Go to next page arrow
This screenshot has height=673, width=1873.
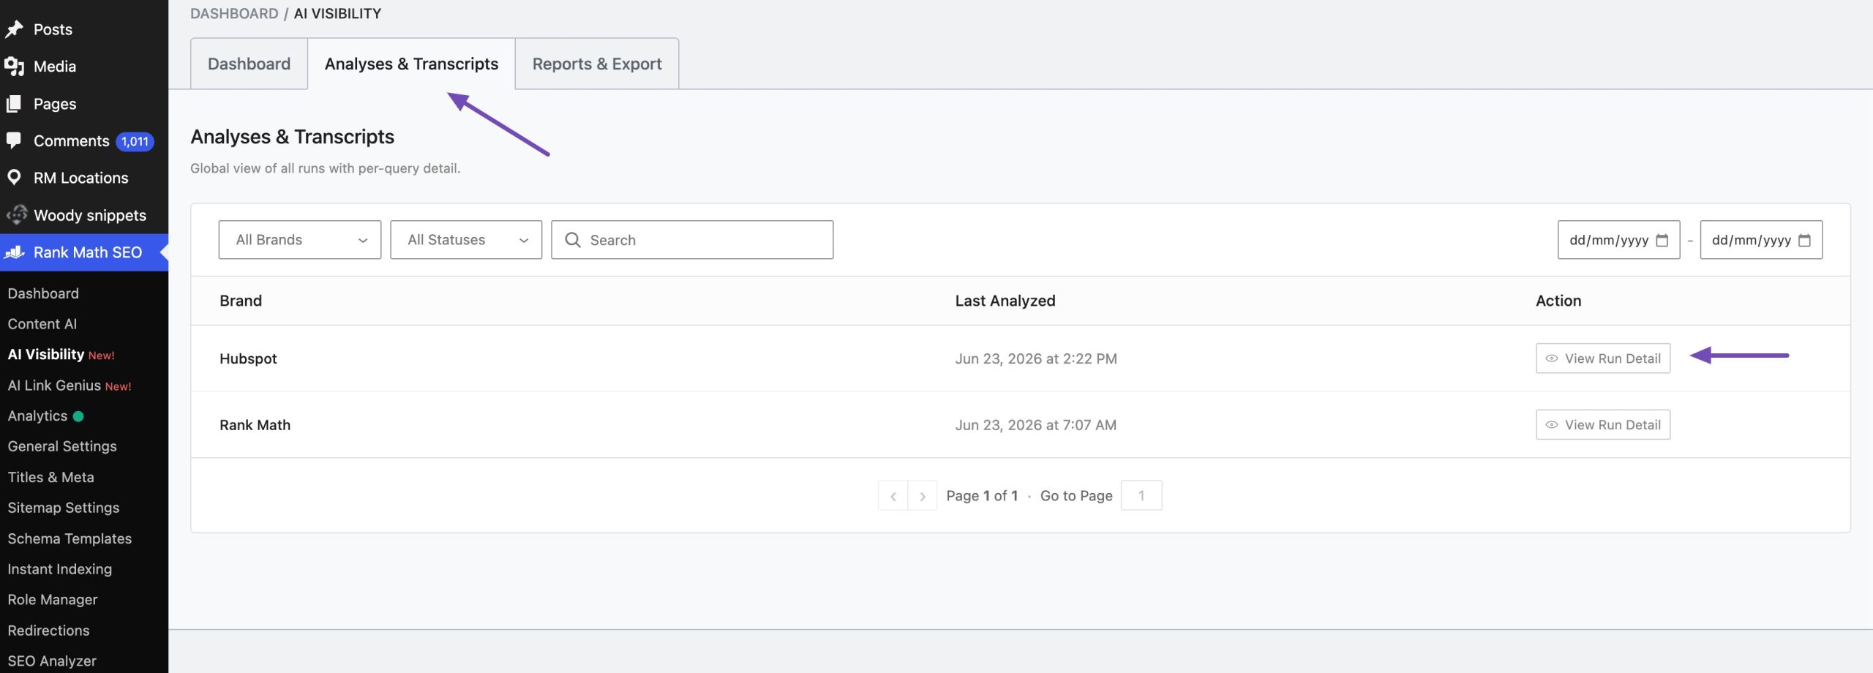point(923,496)
